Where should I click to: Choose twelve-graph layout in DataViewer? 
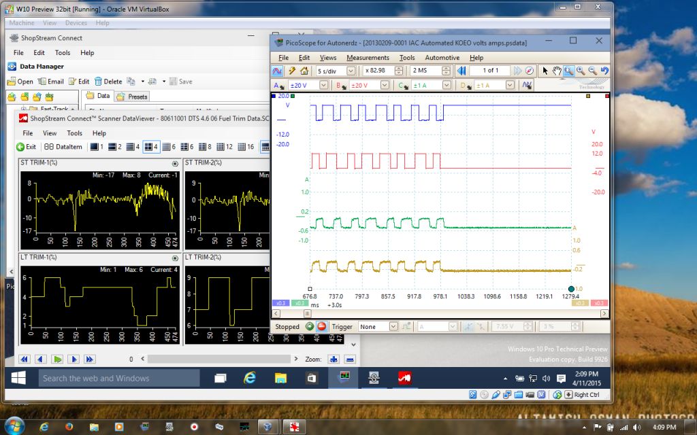[x=225, y=147]
